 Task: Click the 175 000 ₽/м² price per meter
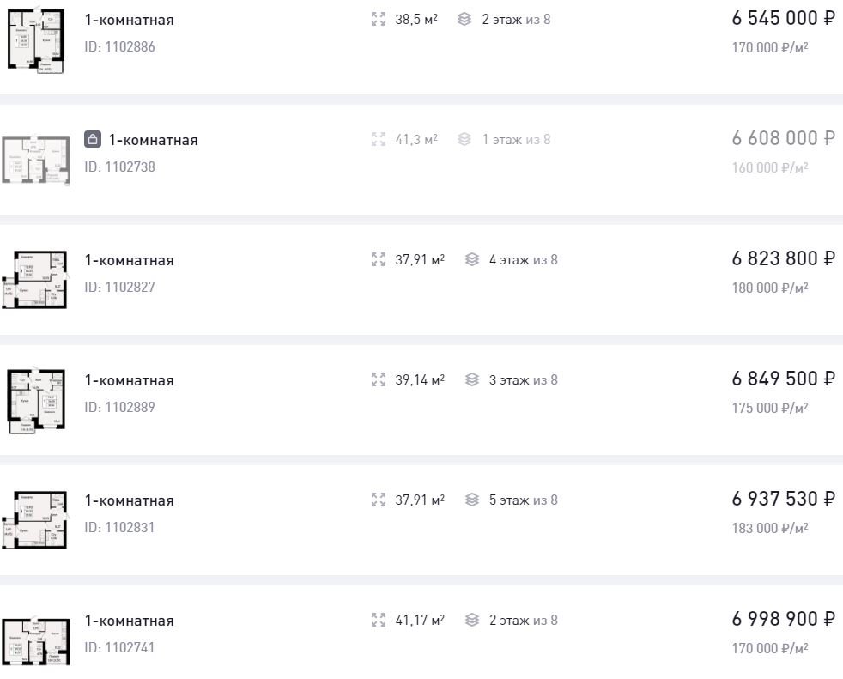pos(770,408)
